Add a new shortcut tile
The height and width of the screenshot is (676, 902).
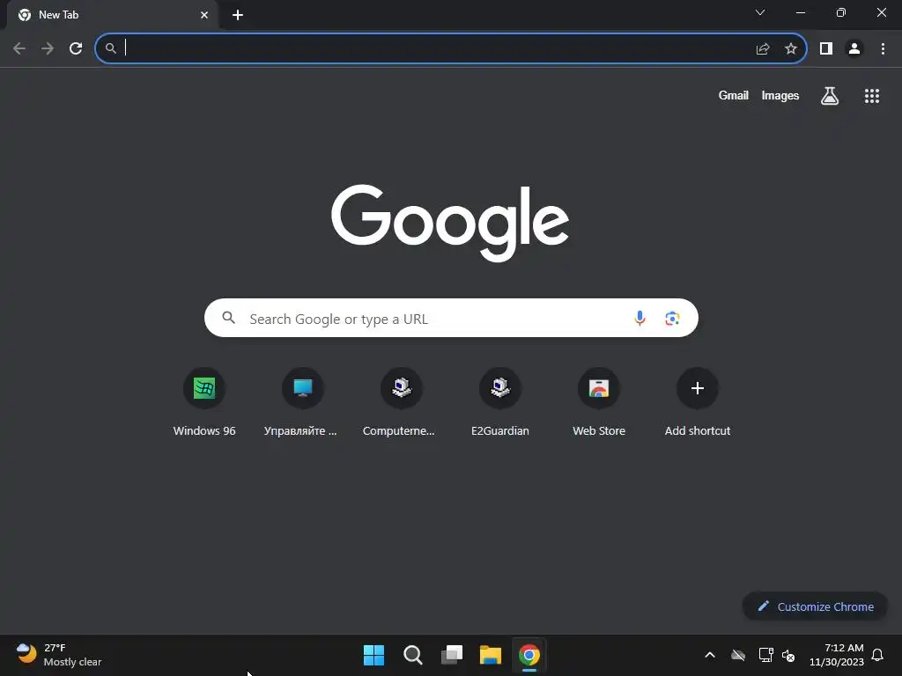tap(698, 401)
